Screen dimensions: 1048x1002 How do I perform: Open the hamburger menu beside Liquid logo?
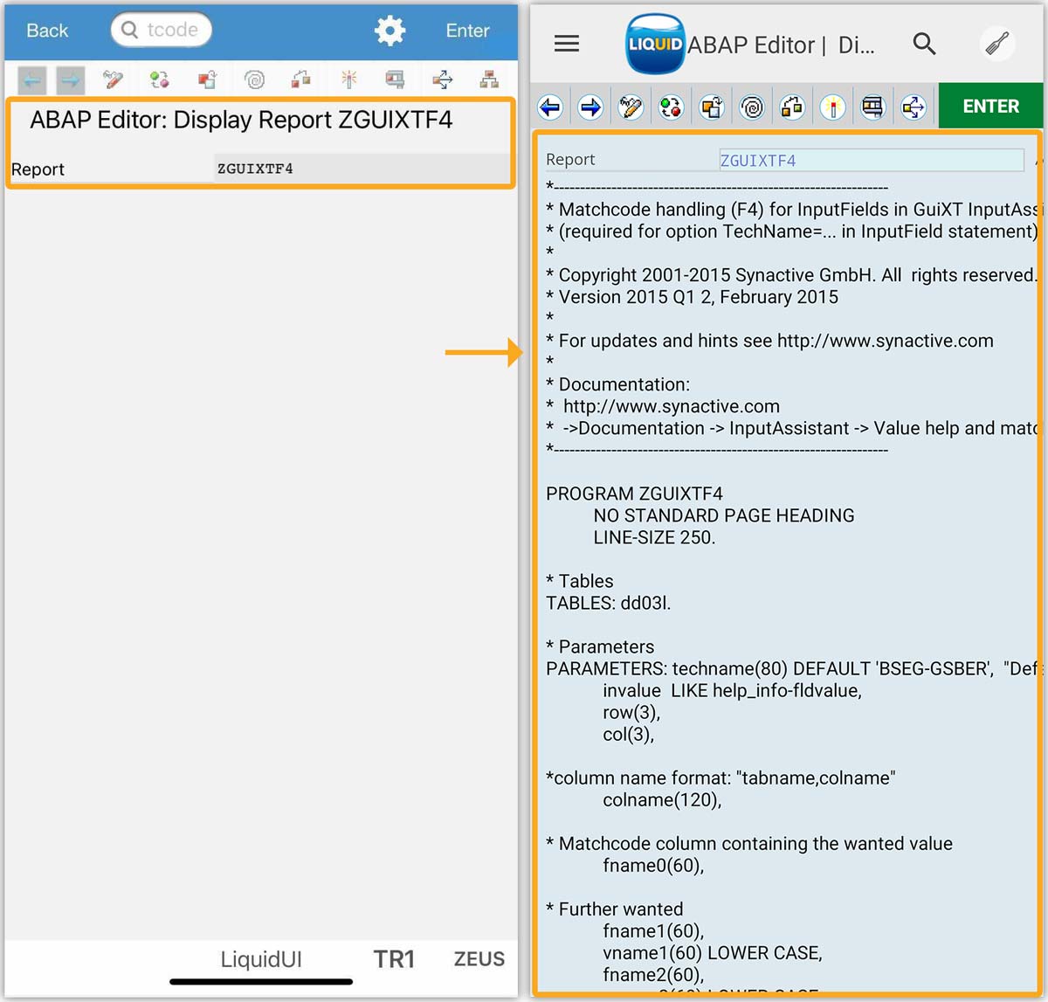[x=567, y=44]
